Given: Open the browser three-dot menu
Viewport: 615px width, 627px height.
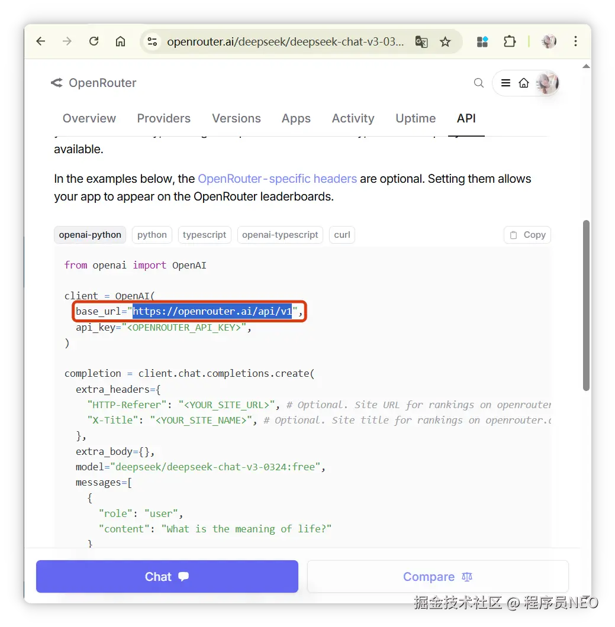Looking at the screenshot, I should pyautogui.click(x=575, y=41).
